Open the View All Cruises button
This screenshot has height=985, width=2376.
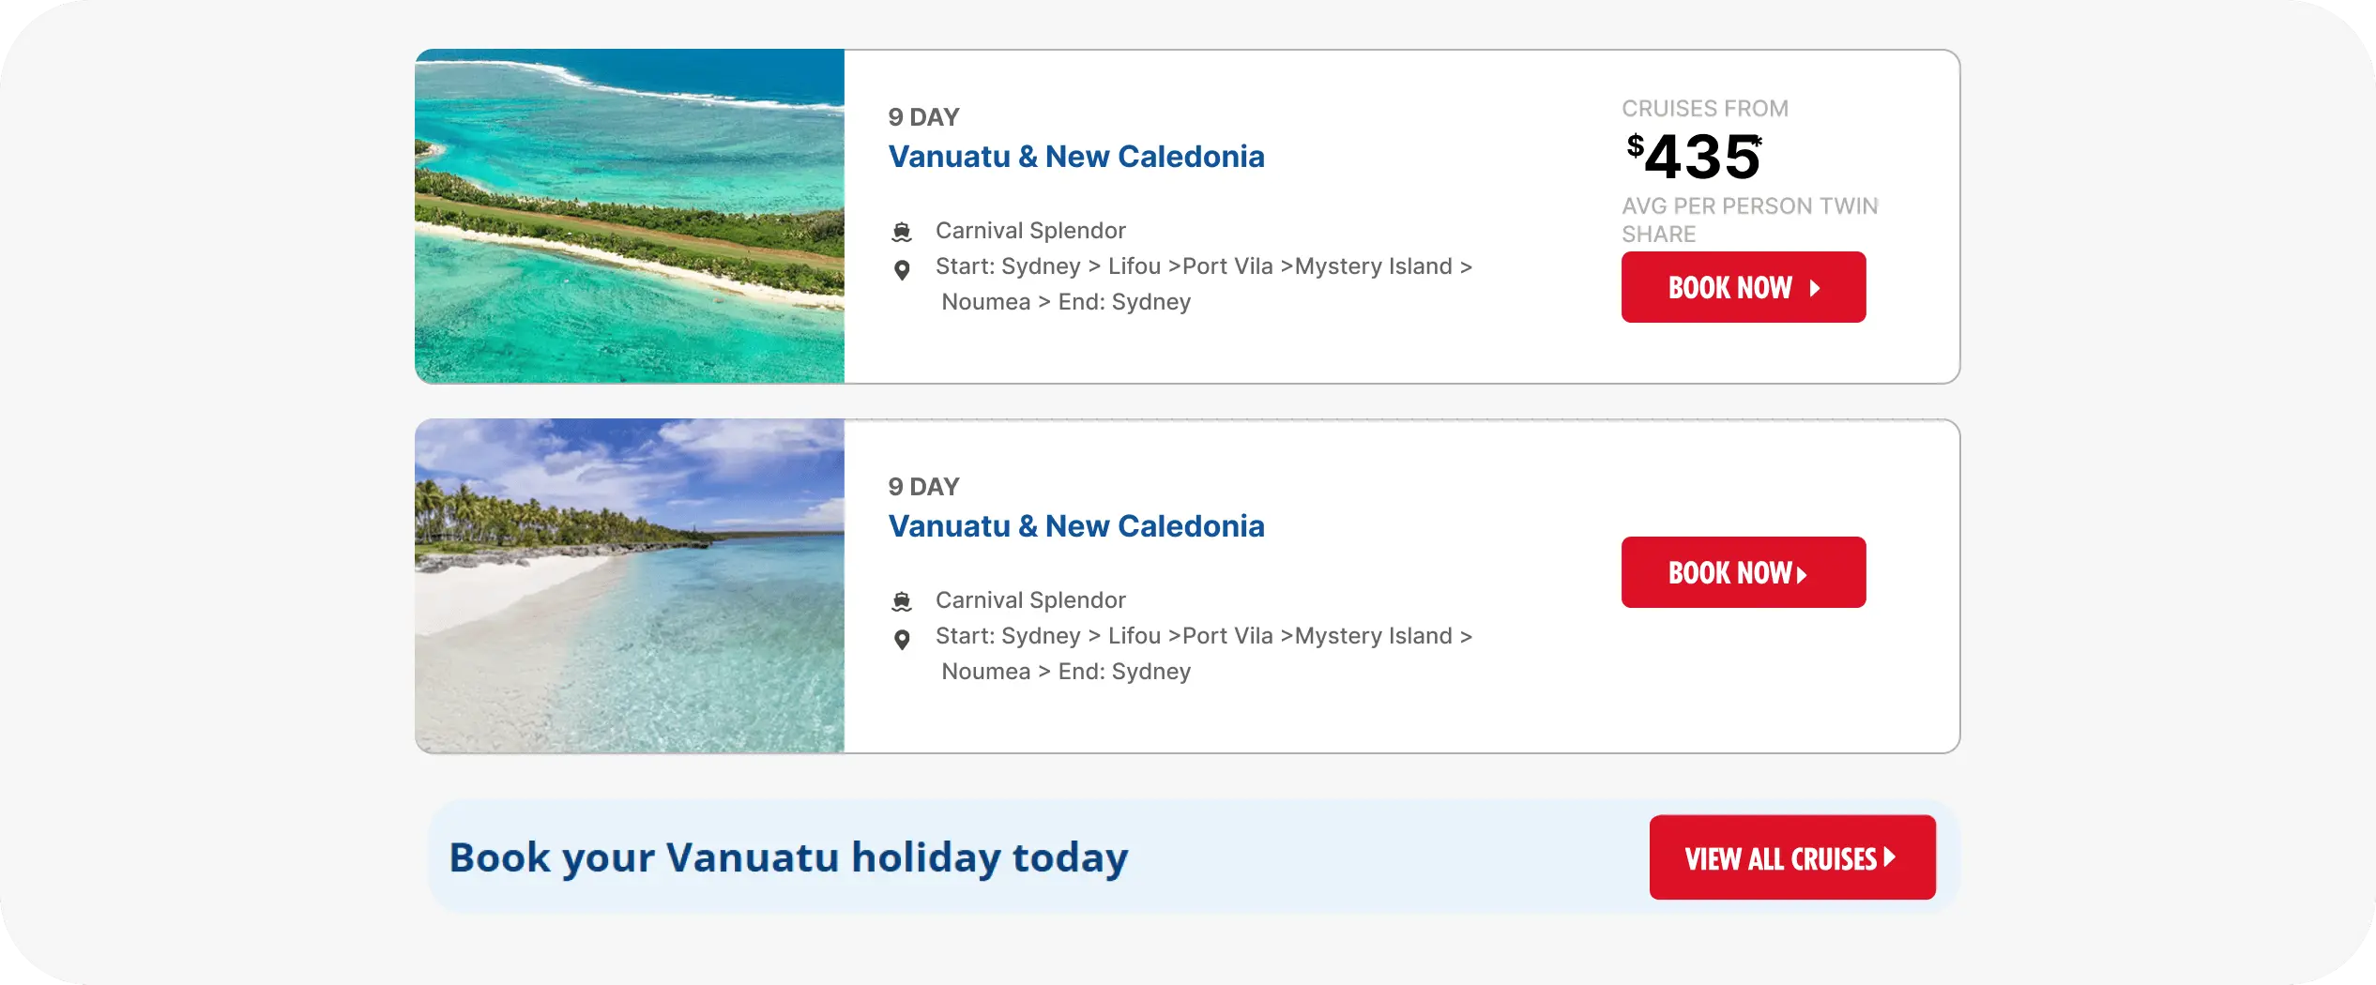[1791, 857]
